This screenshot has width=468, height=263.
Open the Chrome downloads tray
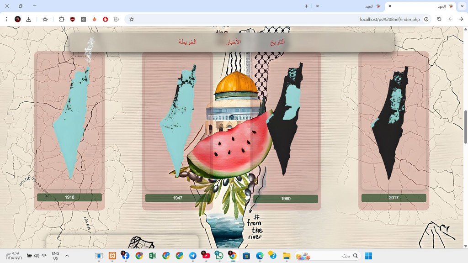tap(29, 19)
